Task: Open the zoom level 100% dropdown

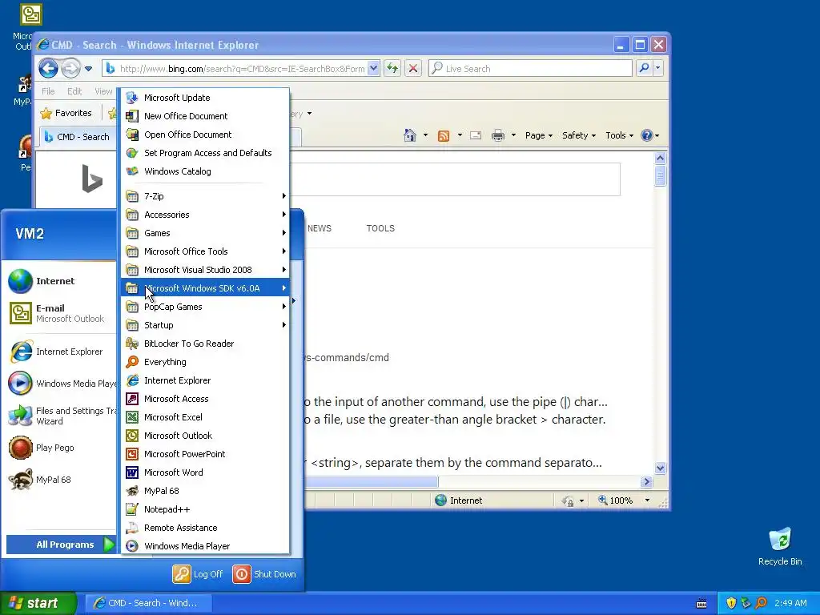Action: coord(647,500)
